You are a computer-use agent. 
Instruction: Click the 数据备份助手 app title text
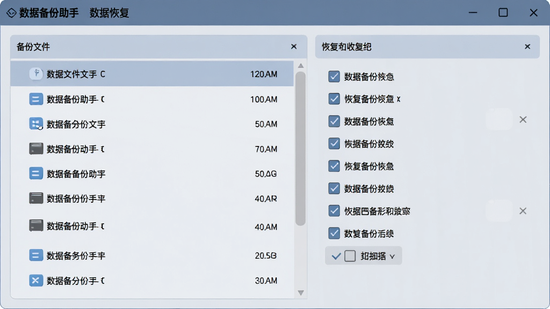[x=49, y=13]
